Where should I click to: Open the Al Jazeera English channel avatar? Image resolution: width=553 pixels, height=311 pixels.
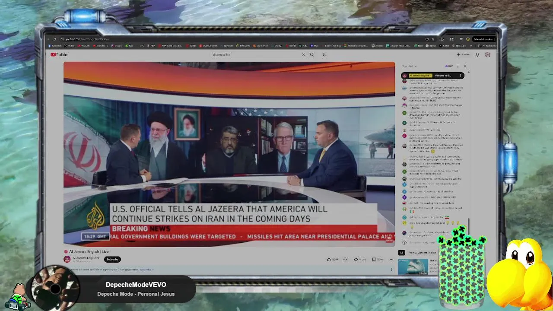pyautogui.click(x=67, y=259)
